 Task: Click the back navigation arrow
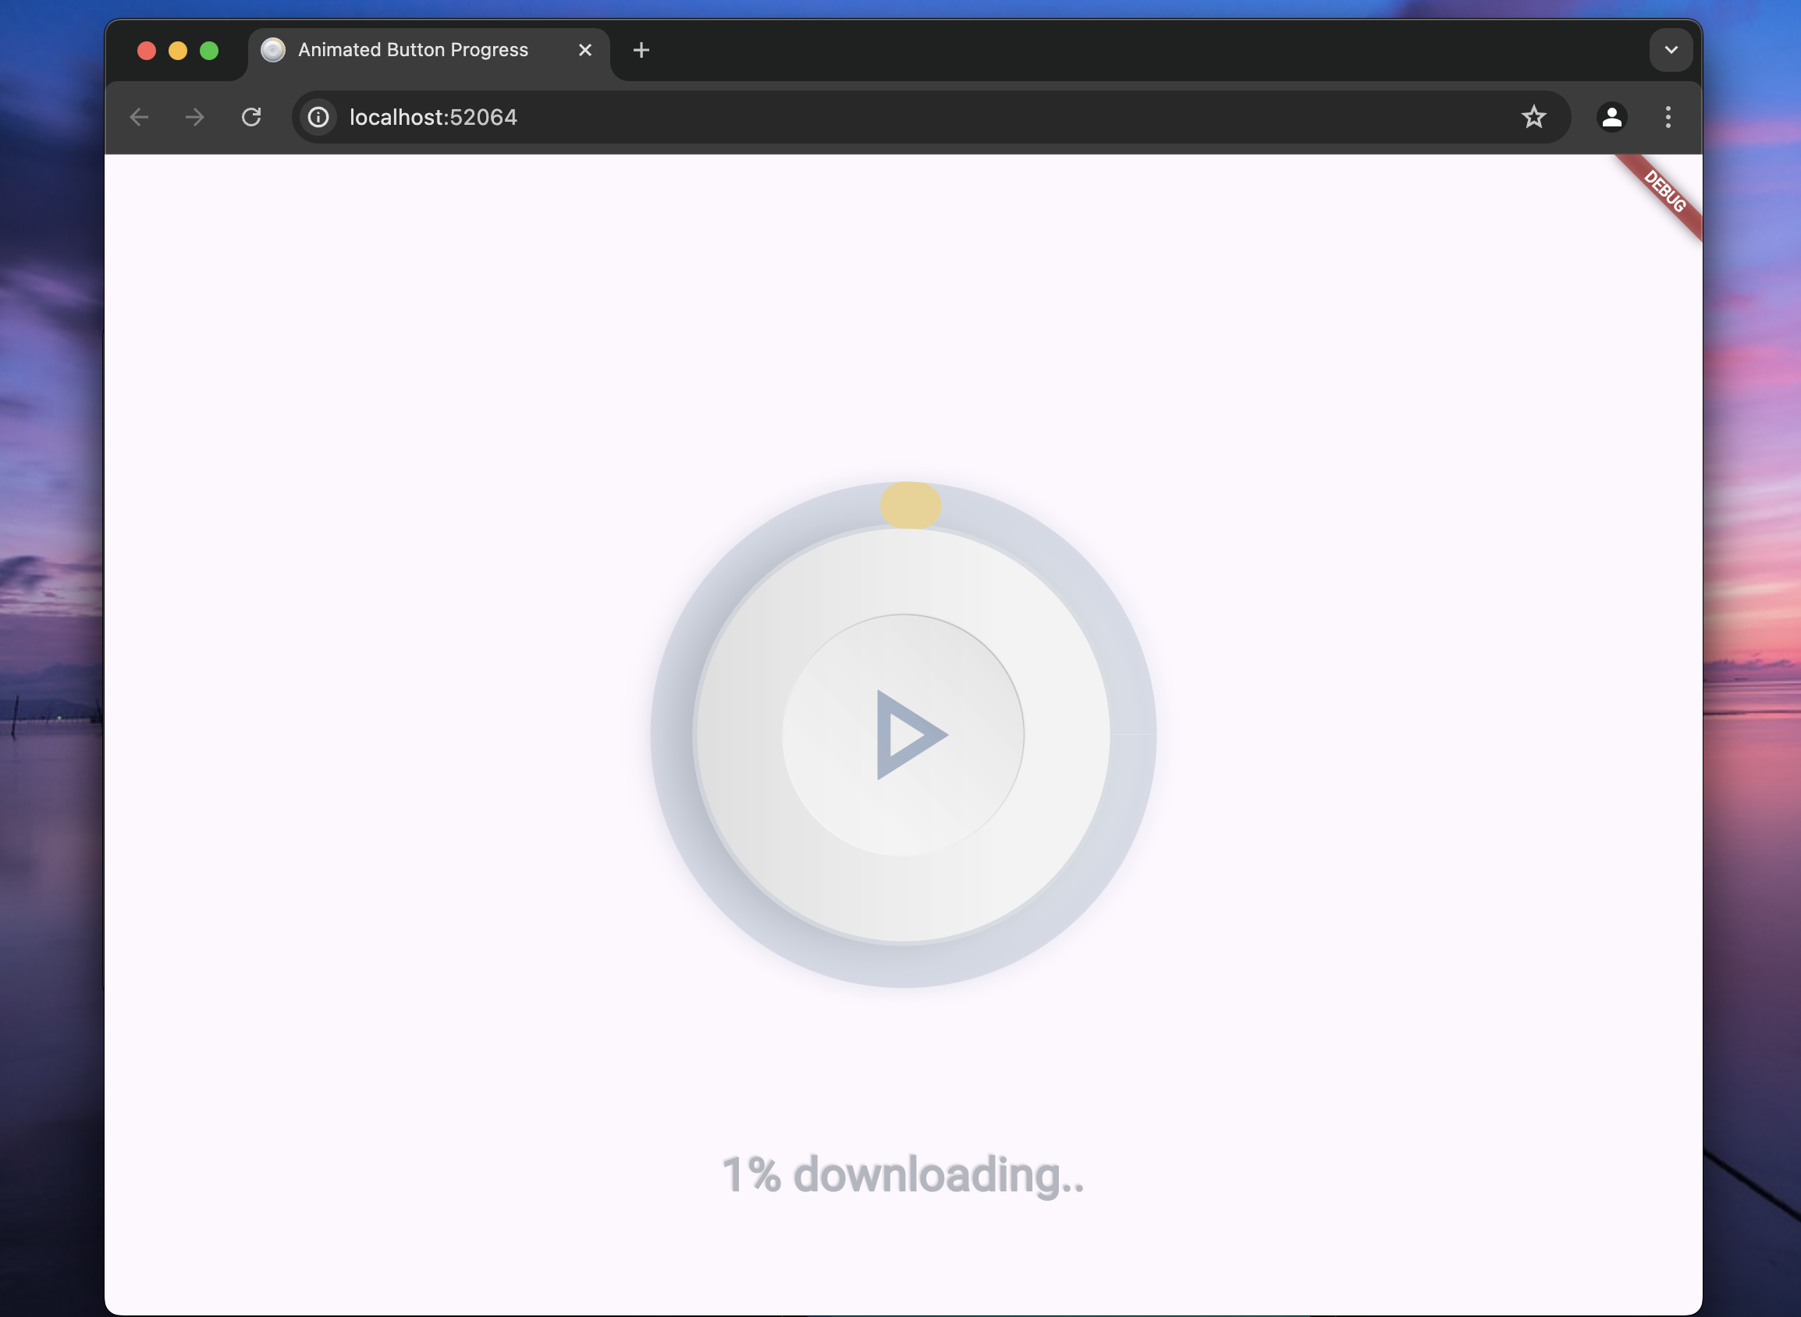pos(140,117)
